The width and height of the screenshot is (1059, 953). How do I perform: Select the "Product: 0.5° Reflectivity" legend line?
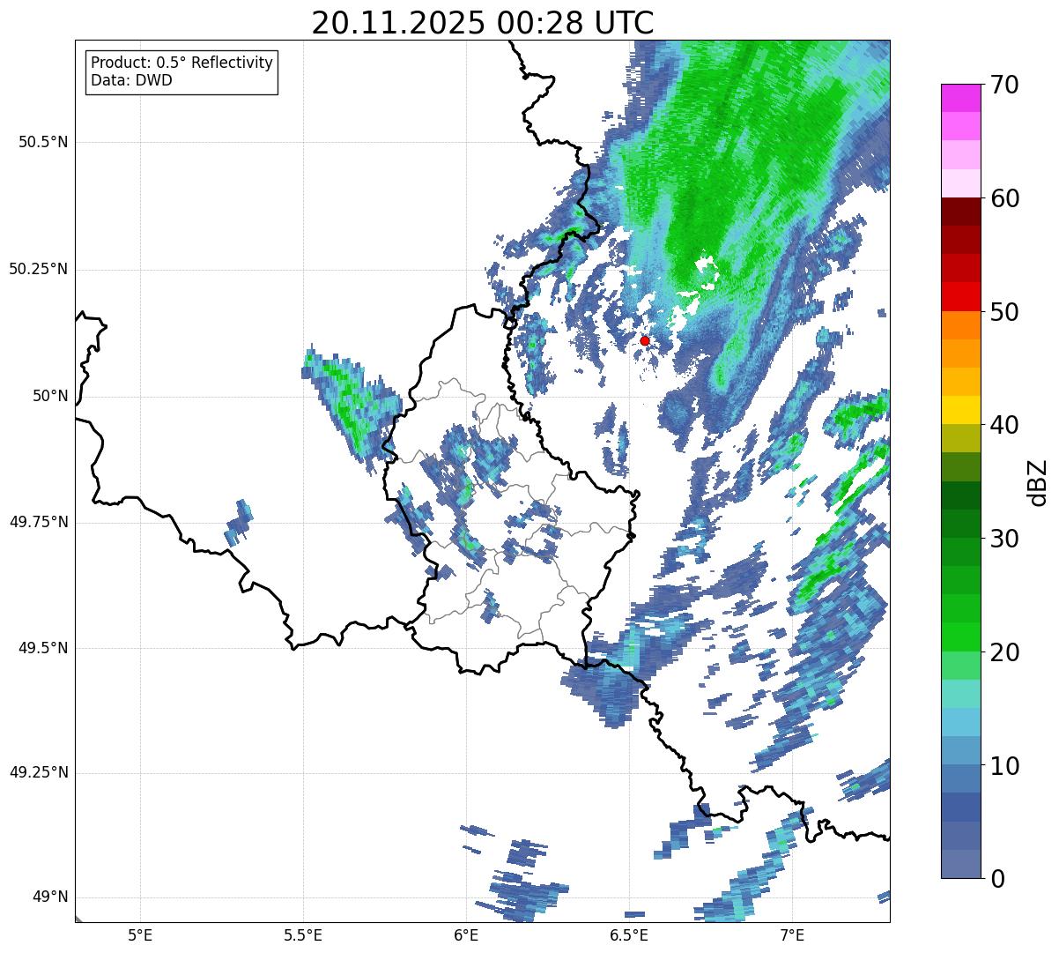click(x=182, y=63)
